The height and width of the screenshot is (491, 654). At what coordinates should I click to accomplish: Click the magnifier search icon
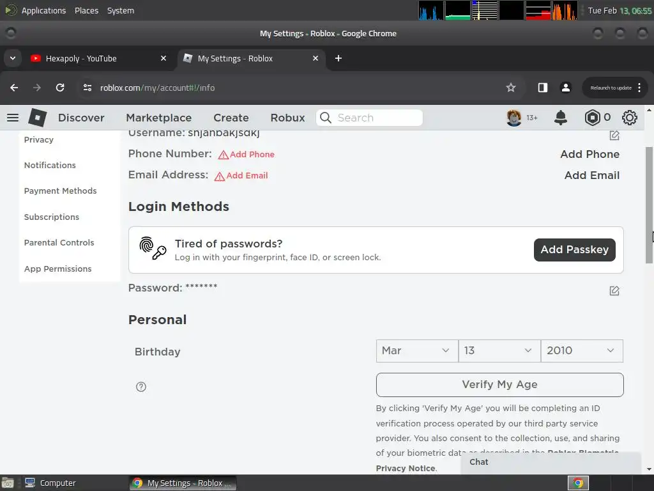pyautogui.click(x=326, y=118)
